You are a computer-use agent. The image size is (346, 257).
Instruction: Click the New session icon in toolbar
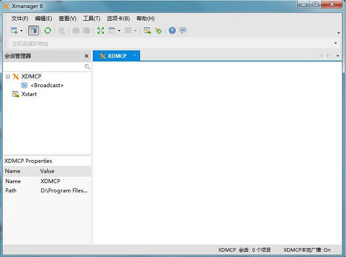(x=14, y=31)
